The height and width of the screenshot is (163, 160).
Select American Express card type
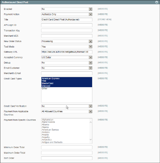67,78
